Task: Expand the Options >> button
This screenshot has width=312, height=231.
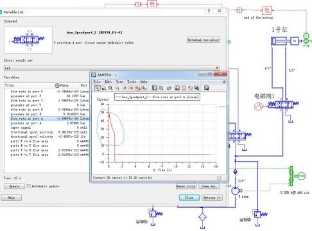Action: 212,198
